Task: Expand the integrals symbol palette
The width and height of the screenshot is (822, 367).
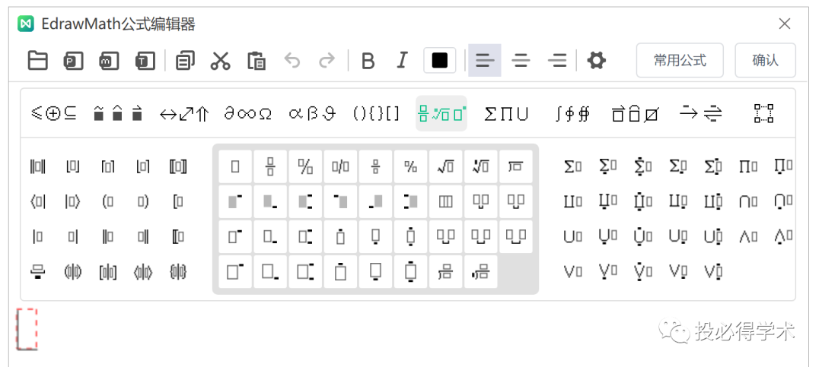Action: click(x=572, y=113)
